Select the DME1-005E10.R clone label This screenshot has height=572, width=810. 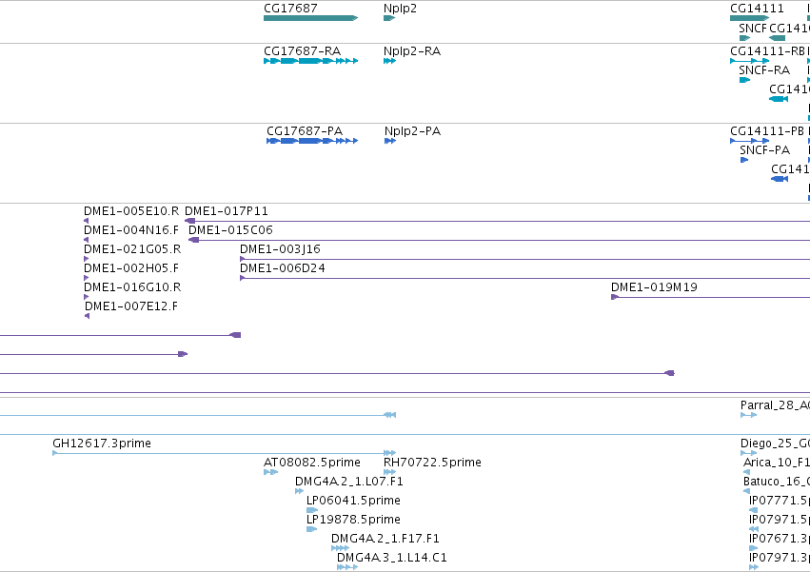[131, 211]
